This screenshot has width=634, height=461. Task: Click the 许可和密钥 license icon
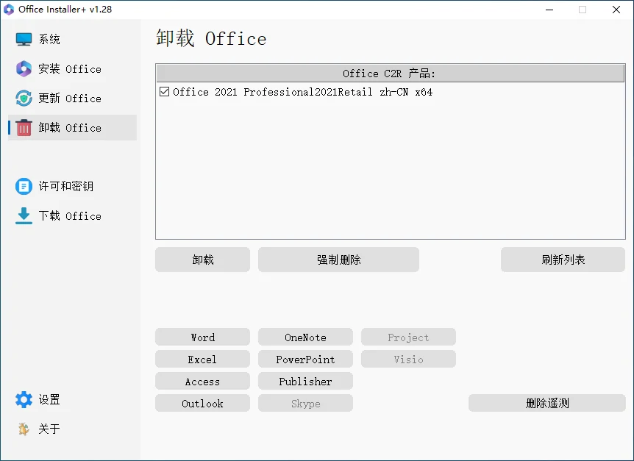pyautogui.click(x=23, y=186)
